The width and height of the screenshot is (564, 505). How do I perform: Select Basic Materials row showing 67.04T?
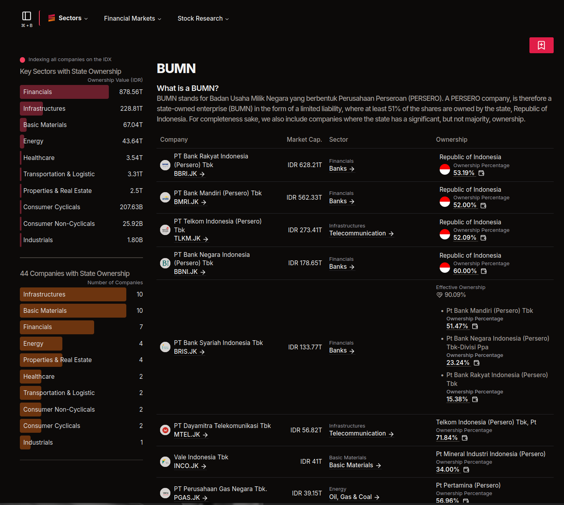click(81, 125)
